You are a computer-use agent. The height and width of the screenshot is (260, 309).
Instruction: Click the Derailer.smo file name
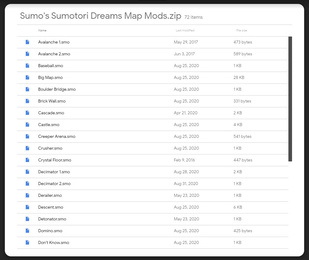point(50,195)
